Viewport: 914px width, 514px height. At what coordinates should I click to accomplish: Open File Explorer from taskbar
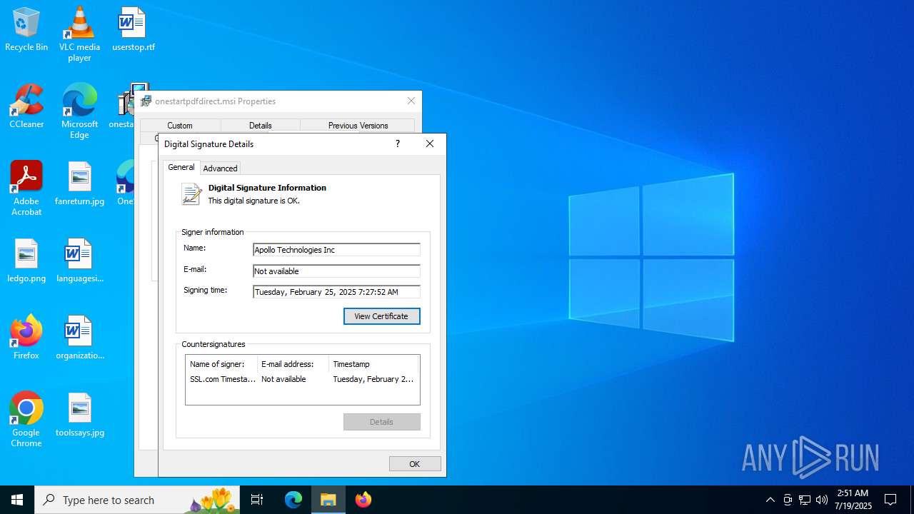pyautogui.click(x=328, y=500)
